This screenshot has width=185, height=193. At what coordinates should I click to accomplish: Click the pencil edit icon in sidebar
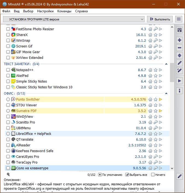[180, 63]
